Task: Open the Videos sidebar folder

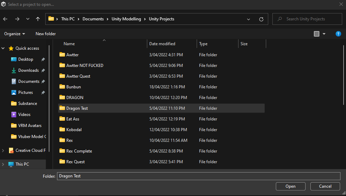Action: [x=24, y=115]
